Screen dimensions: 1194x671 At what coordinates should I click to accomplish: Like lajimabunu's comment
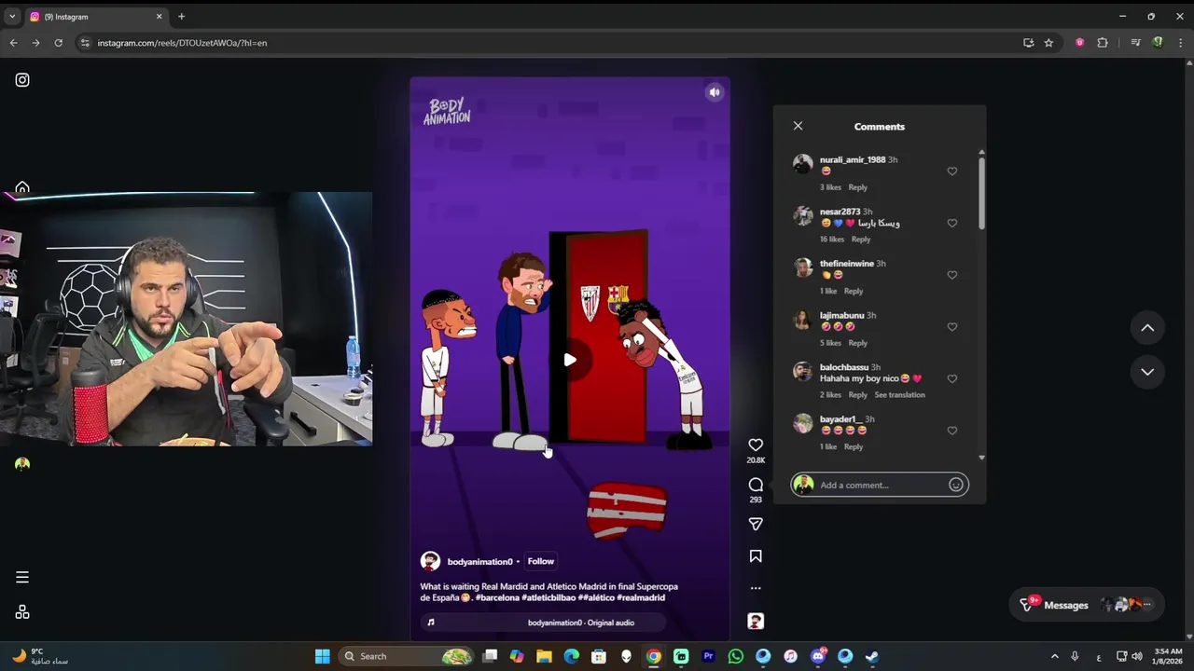[x=952, y=327]
